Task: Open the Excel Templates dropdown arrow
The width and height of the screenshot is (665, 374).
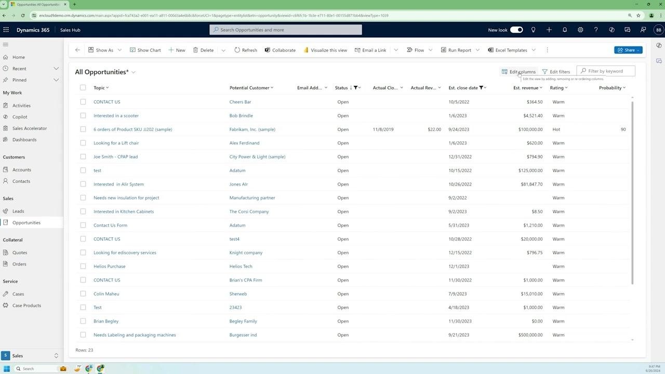Action: [534, 50]
